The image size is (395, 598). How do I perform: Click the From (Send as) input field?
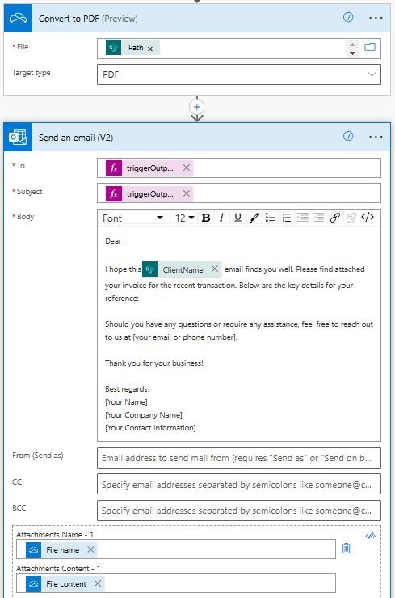[239, 458]
